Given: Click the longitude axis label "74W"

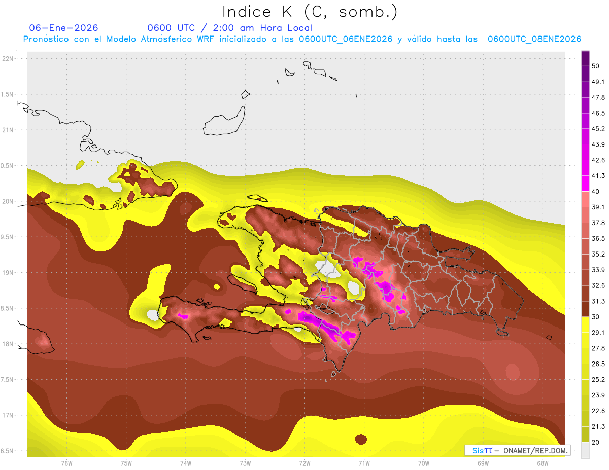Looking at the screenshot, I should (x=186, y=463).
